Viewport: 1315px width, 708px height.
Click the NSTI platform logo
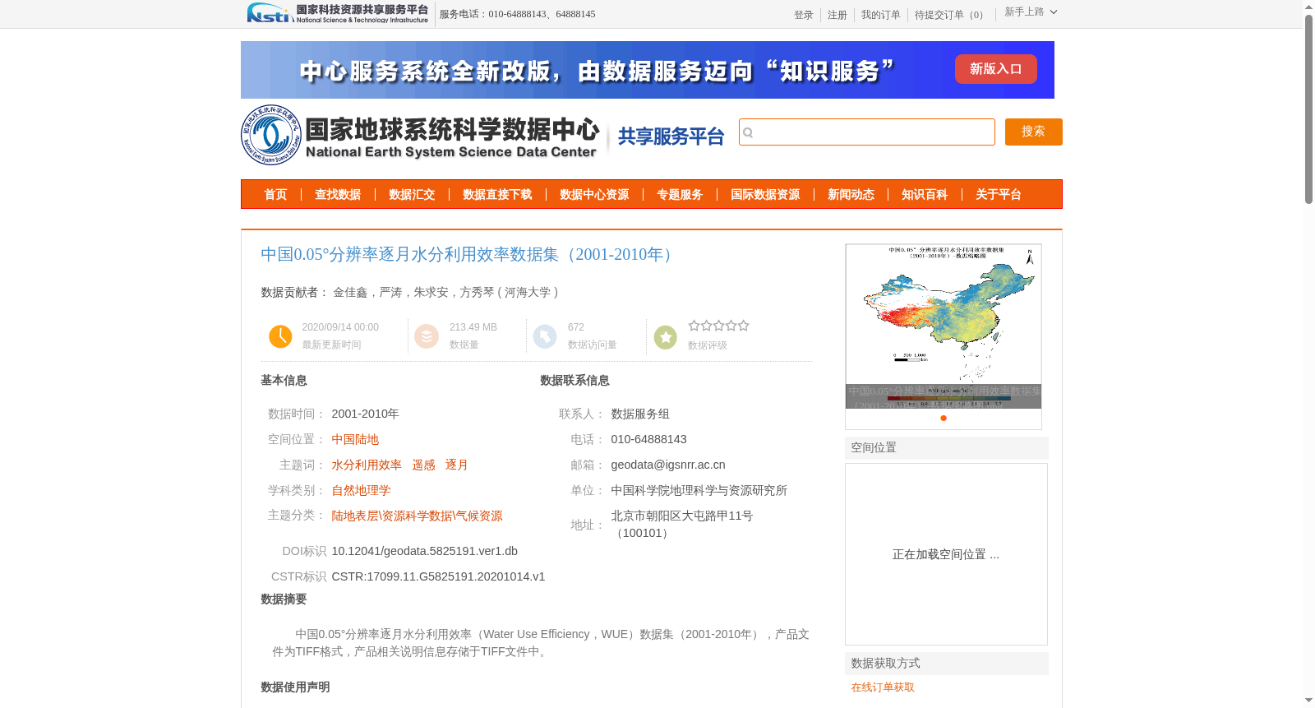[x=338, y=13]
